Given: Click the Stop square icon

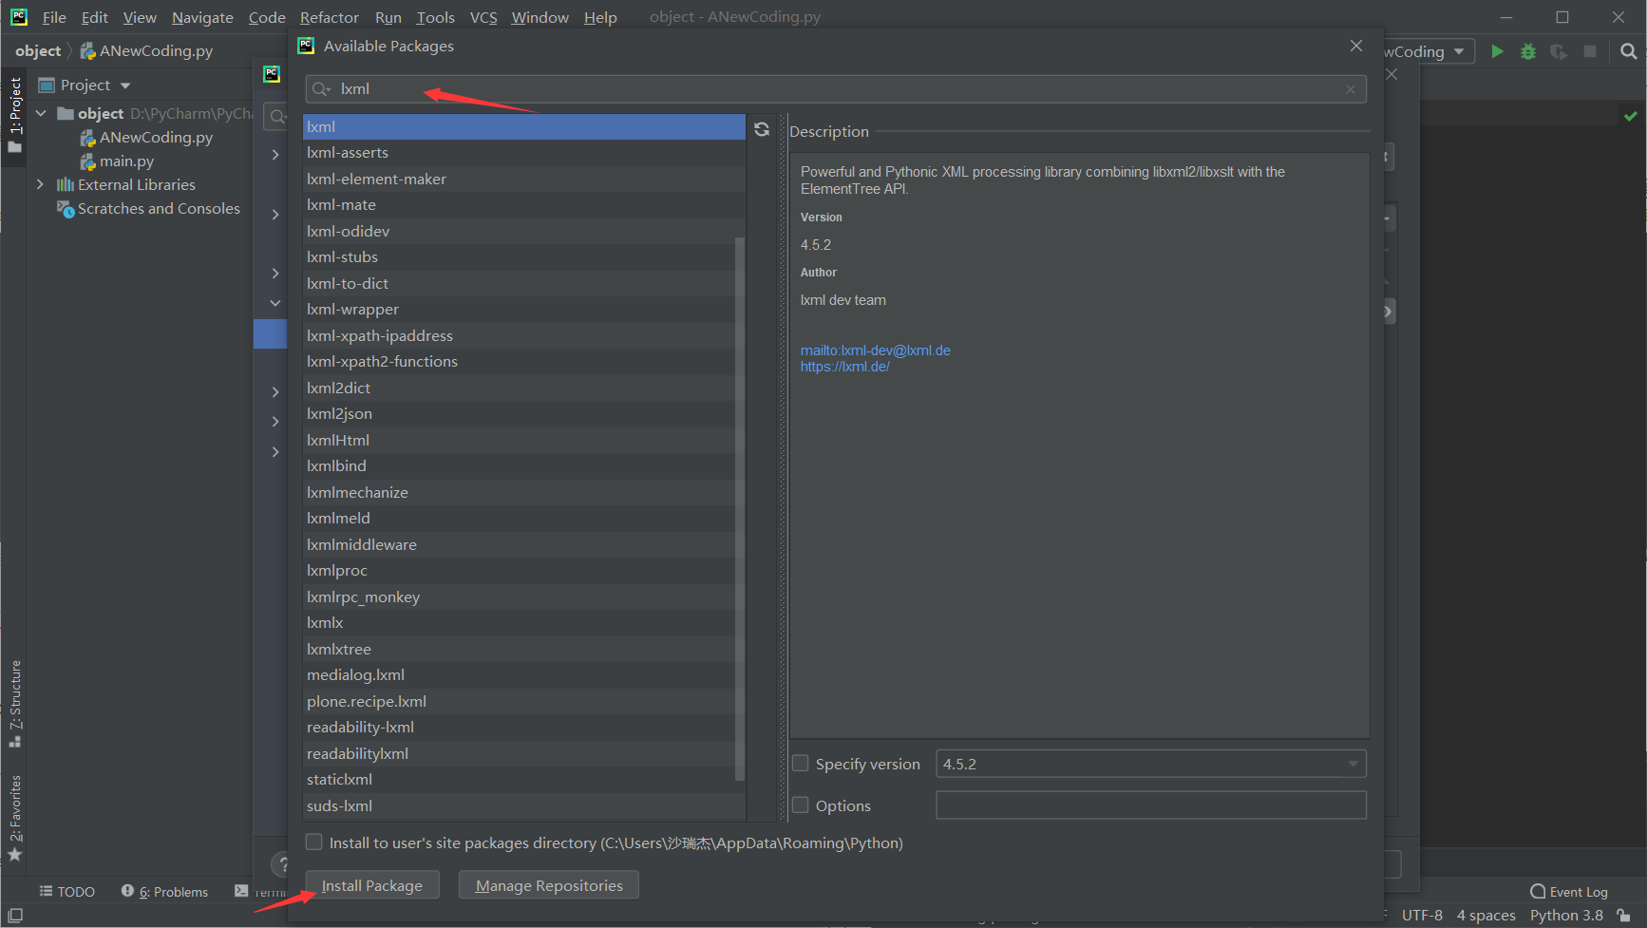Looking at the screenshot, I should click(1590, 51).
